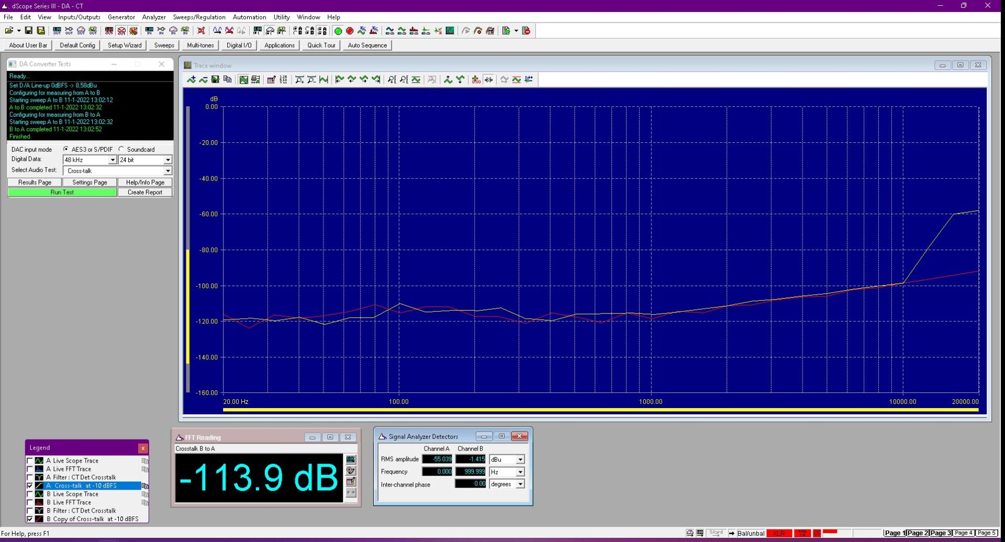Click the remove trace icon in Trace window
This screenshot has width=1005, height=542.
tap(203, 80)
